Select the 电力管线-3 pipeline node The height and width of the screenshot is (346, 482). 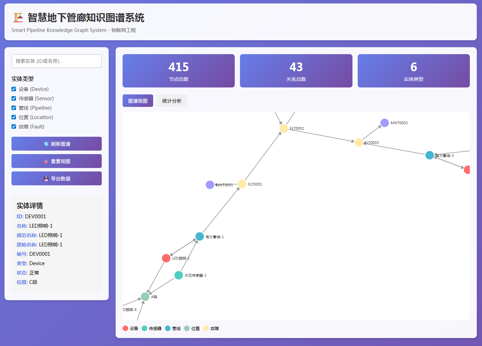(x=430, y=155)
